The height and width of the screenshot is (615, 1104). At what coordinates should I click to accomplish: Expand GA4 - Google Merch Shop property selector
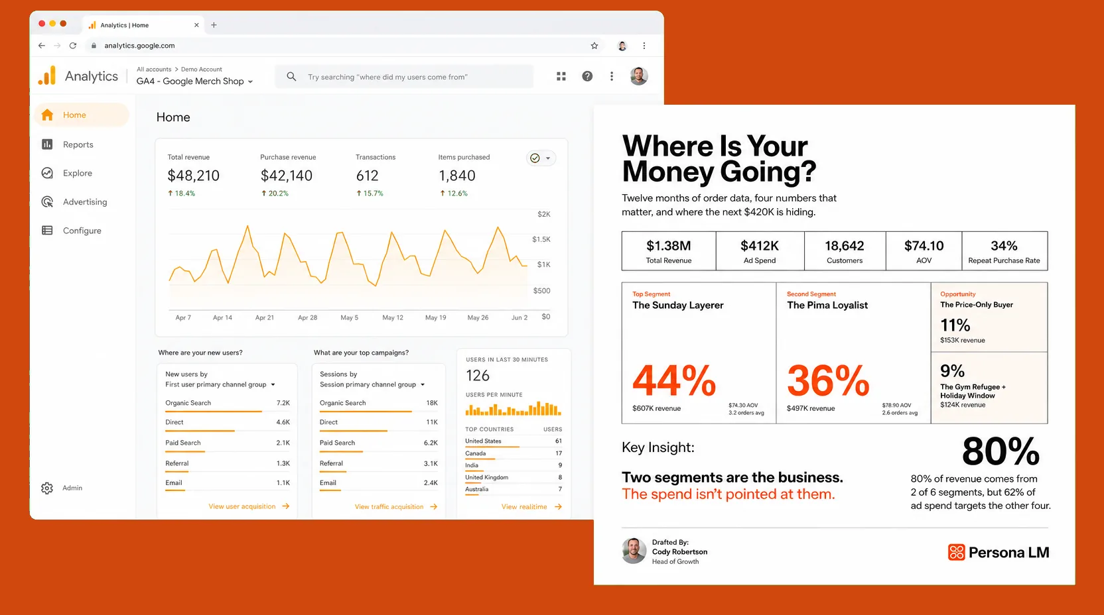click(x=194, y=82)
